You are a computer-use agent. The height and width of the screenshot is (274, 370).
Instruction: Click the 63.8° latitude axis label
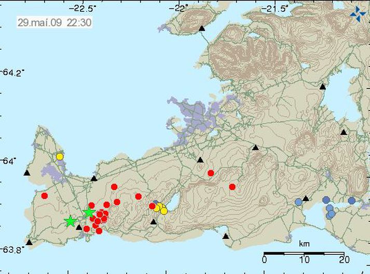tap(13, 249)
